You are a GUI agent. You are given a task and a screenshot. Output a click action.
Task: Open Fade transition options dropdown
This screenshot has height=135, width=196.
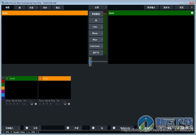pyautogui.click(x=102, y=27)
